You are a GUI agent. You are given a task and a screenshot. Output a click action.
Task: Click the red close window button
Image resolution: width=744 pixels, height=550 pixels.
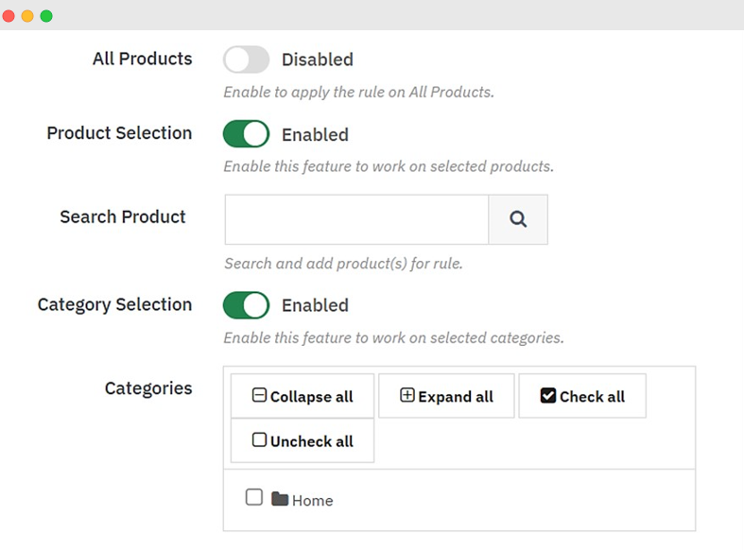coord(9,16)
